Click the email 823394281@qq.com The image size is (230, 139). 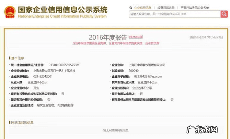[x=148, y=76]
